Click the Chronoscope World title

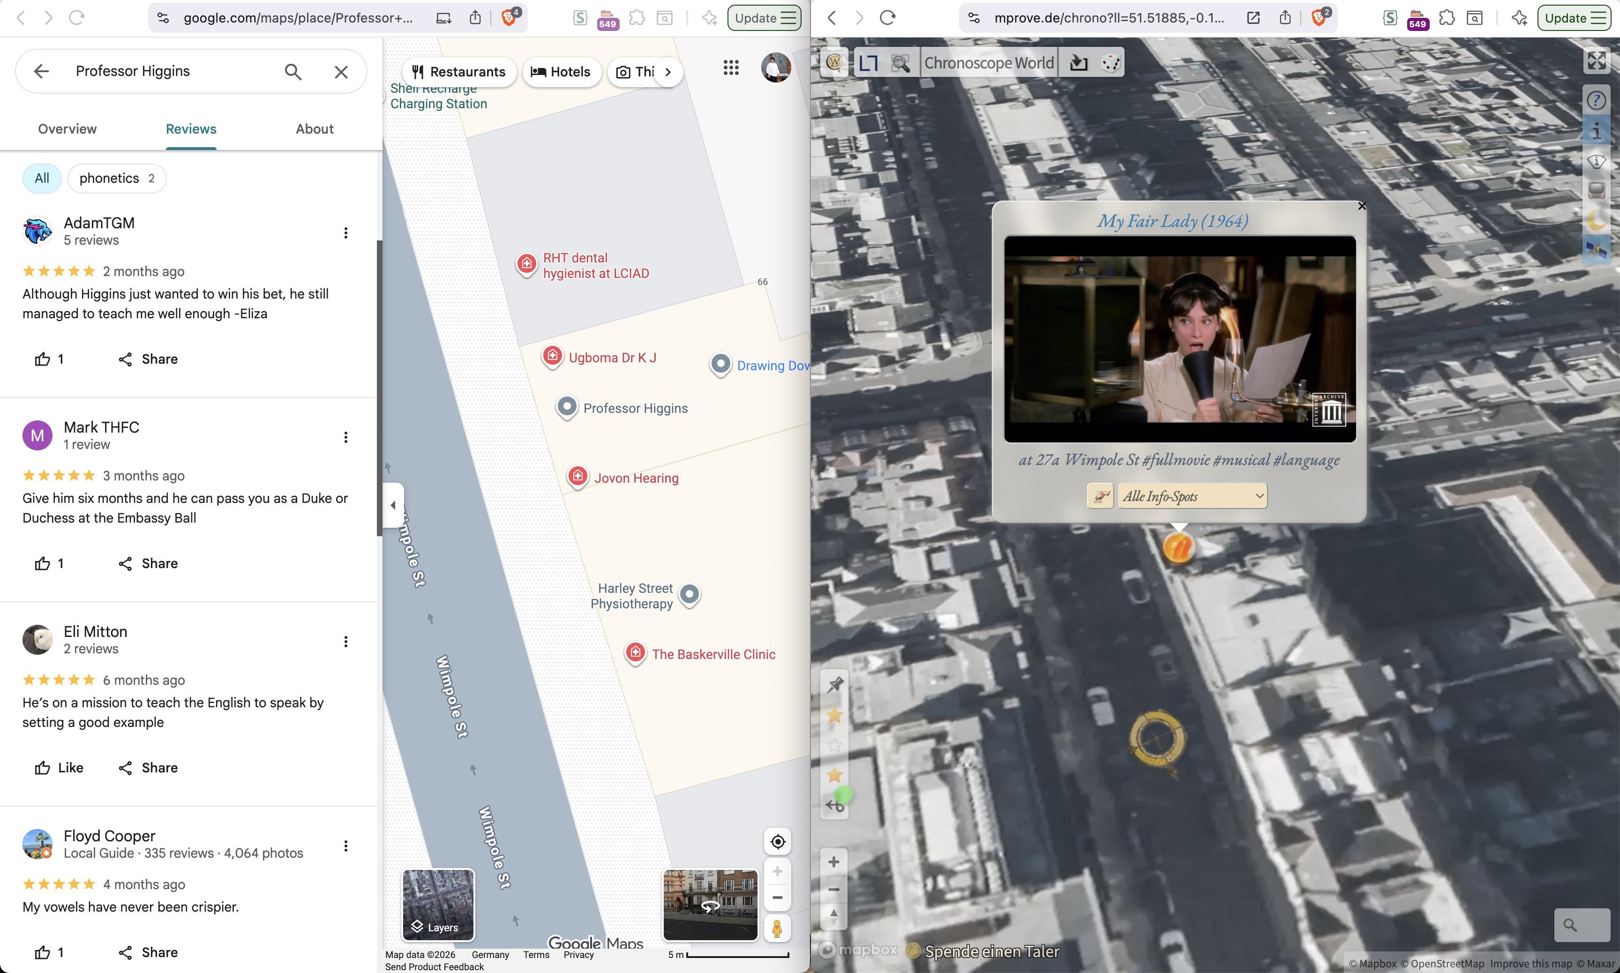(x=989, y=63)
